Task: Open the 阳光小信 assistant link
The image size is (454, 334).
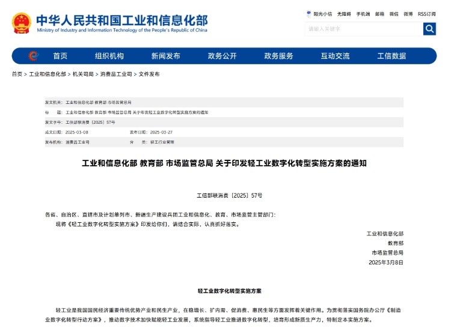Action: point(323,14)
